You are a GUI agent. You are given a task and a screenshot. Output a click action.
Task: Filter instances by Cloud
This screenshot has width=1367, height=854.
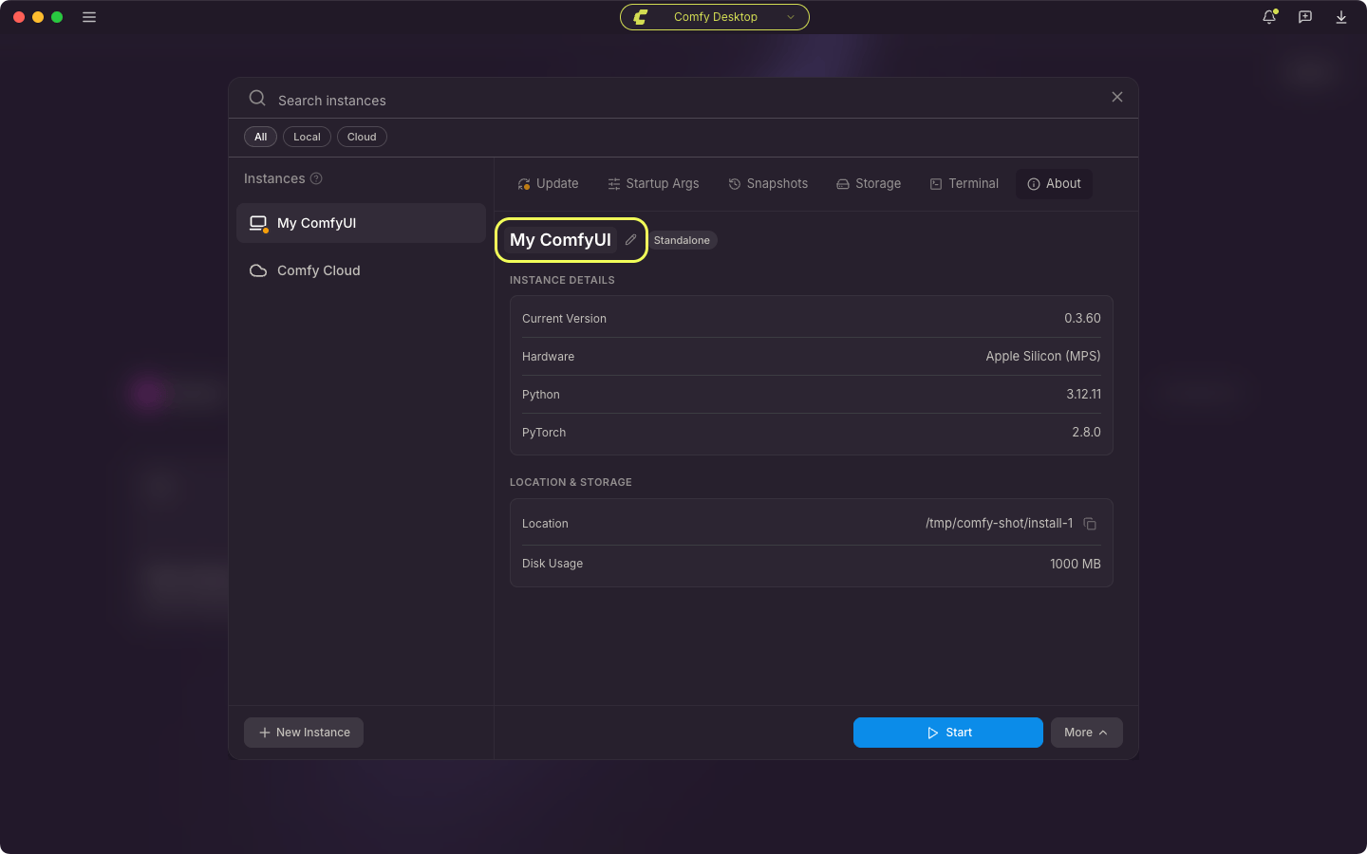pyautogui.click(x=362, y=137)
